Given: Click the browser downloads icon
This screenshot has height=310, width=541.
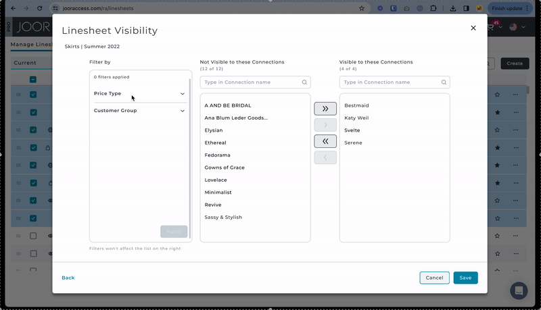Looking at the screenshot, I should (452, 8).
